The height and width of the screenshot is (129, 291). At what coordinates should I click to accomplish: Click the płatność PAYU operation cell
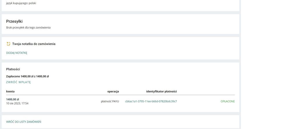click(110, 102)
